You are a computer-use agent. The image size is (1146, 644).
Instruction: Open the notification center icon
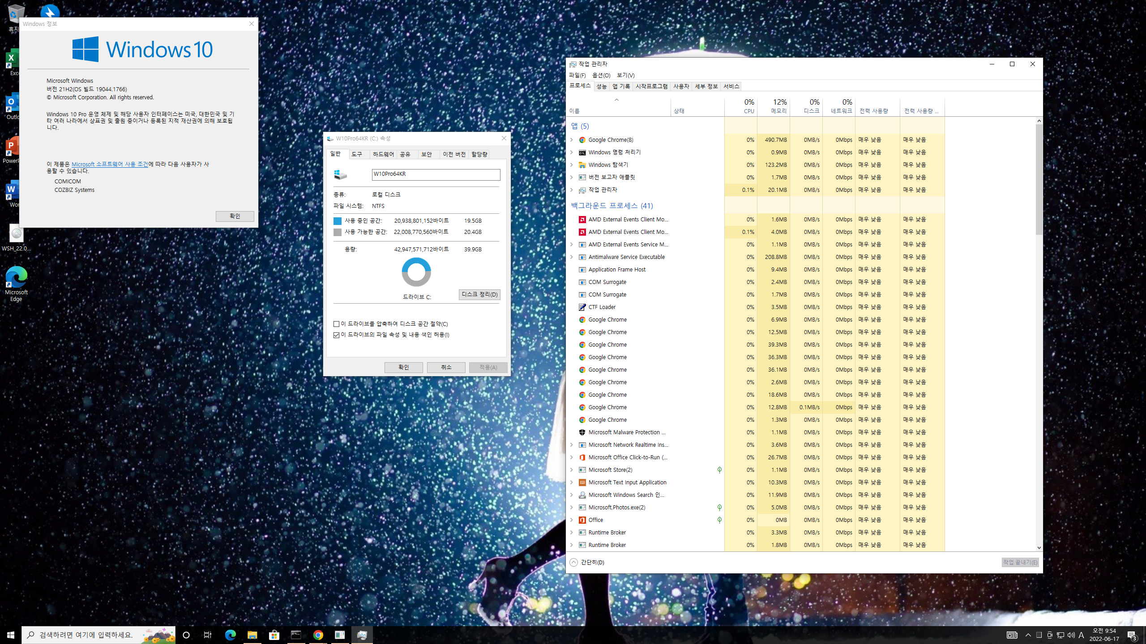(1132, 635)
